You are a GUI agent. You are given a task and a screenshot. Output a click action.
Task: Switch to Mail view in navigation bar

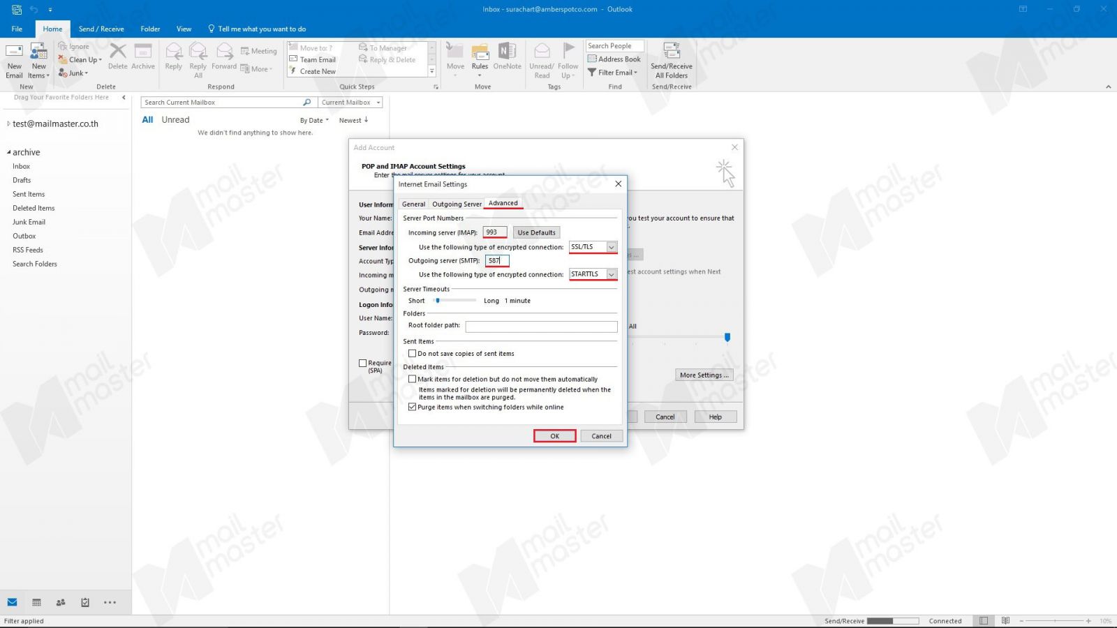click(x=13, y=602)
